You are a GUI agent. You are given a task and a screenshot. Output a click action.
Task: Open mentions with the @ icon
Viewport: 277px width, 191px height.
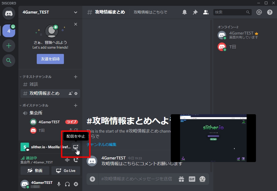click(259, 12)
